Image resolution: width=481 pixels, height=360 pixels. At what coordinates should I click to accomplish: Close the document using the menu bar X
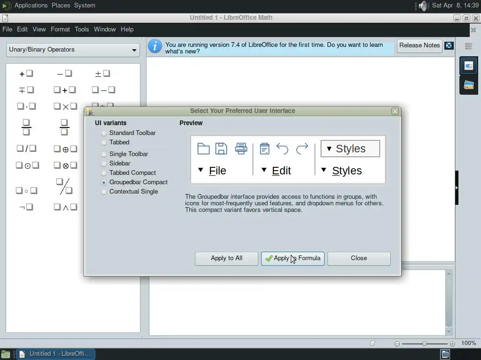(x=473, y=30)
